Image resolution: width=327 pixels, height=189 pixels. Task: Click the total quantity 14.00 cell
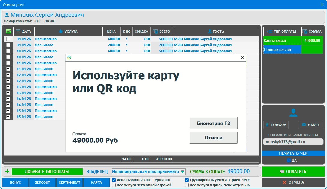click(127, 159)
